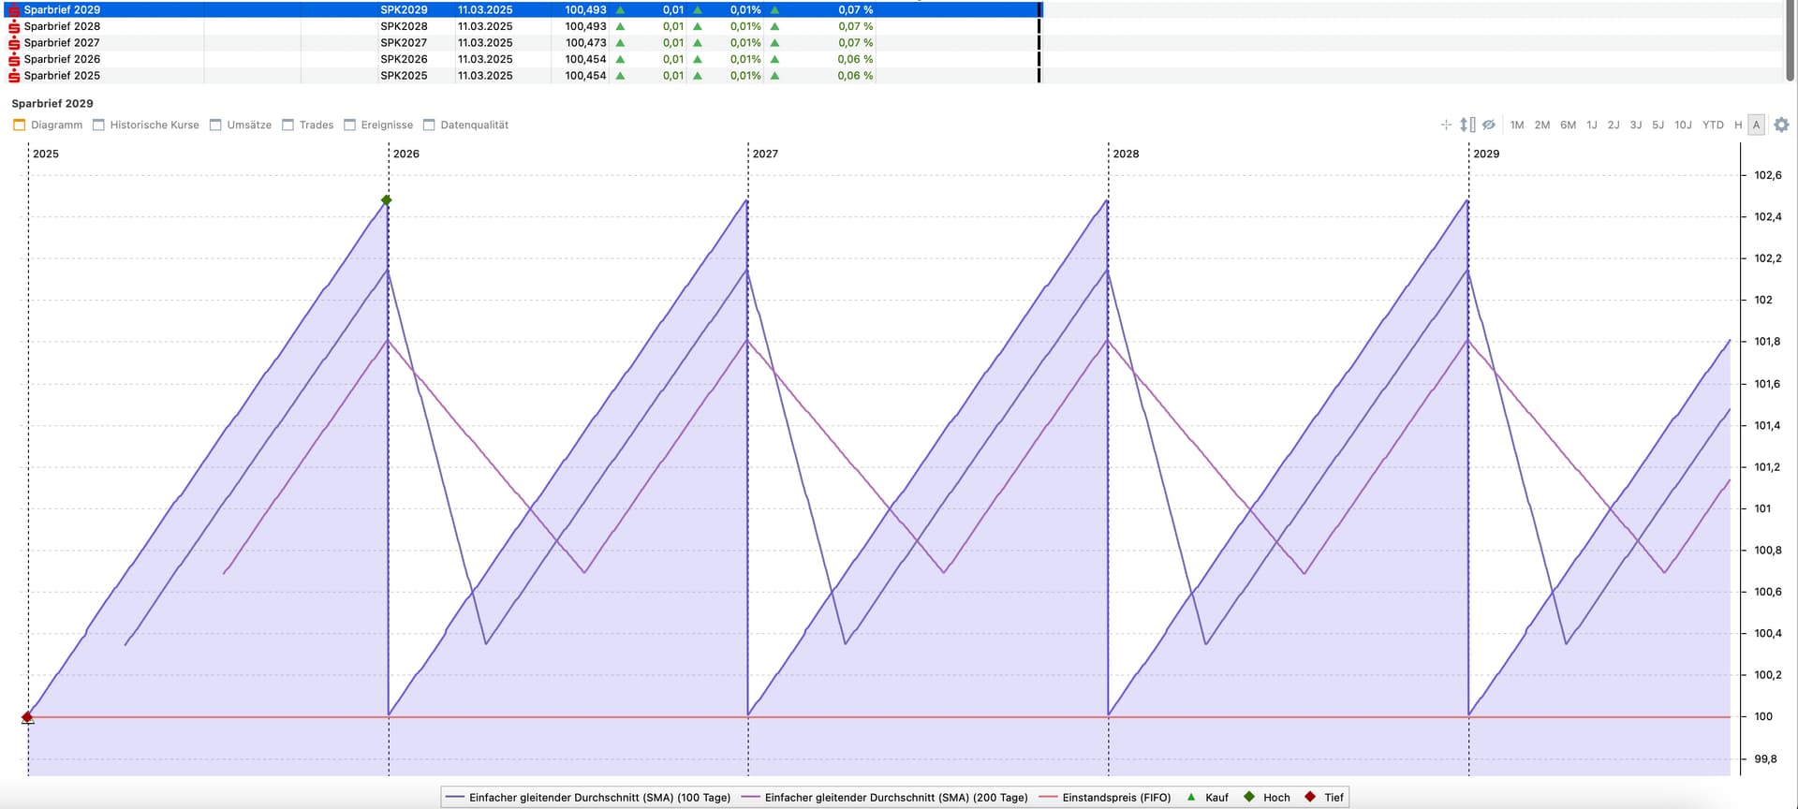Open the Historische Kurse tab
This screenshot has height=809, width=1798.
[146, 125]
